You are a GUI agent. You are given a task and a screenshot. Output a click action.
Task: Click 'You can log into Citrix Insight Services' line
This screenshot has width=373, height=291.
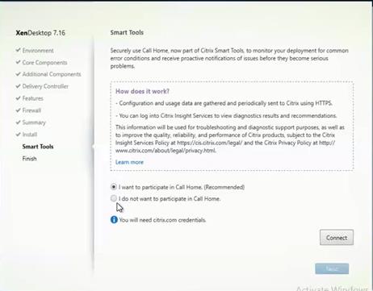226,116
